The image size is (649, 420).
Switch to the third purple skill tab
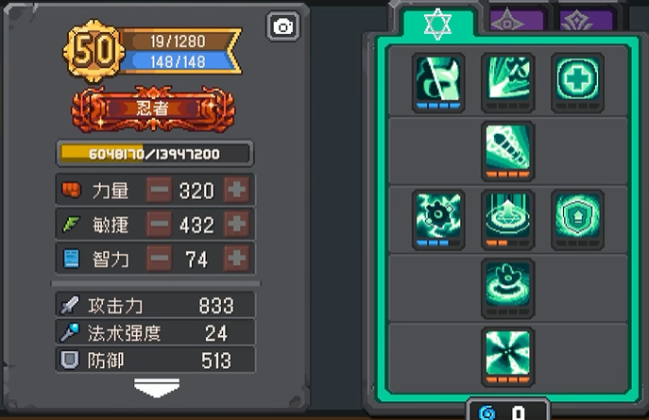tap(586, 20)
